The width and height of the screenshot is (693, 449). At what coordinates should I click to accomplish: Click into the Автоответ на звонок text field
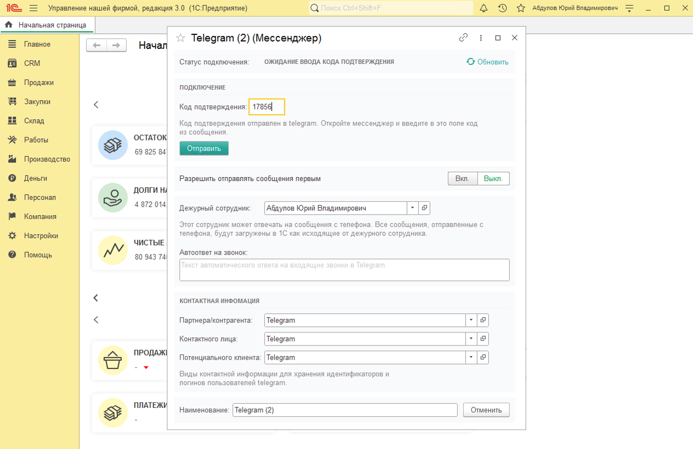pyautogui.click(x=344, y=270)
